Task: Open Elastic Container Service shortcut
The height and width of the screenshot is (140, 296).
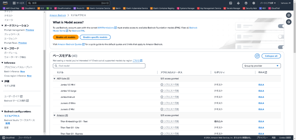Action: [x=99, y=8]
